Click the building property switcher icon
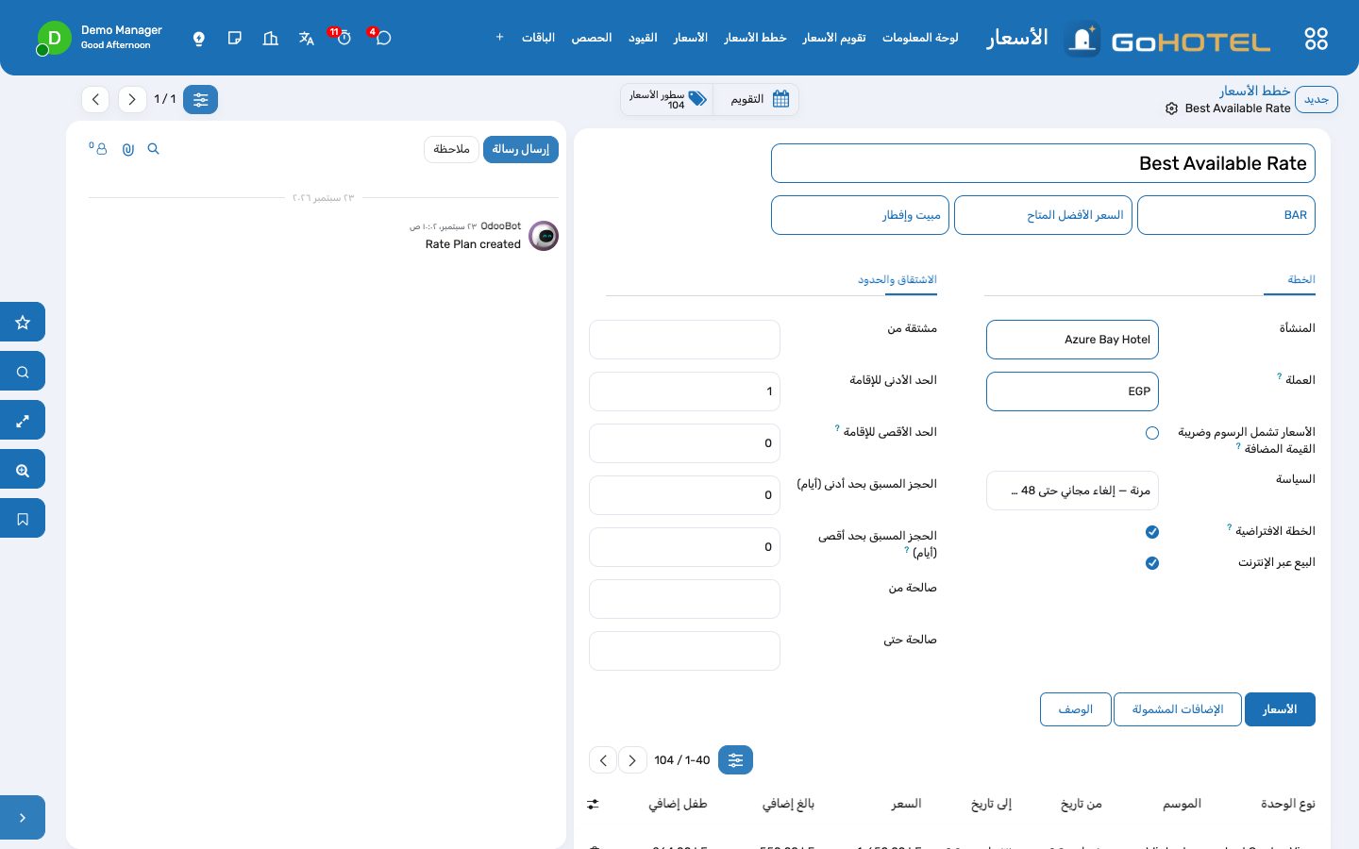Image resolution: width=1359 pixels, height=849 pixels. (x=271, y=38)
